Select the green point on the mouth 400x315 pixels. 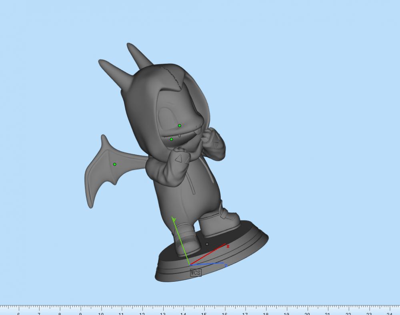pyautogui.click(x=172, y=139)
